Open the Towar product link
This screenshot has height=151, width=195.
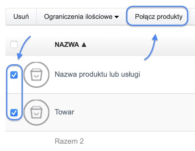click(64, 112)
